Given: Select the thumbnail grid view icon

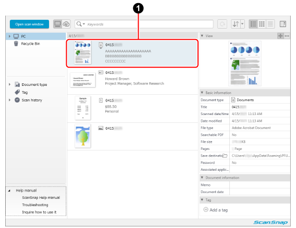Looking at the screenshot, I should point(262,24).
